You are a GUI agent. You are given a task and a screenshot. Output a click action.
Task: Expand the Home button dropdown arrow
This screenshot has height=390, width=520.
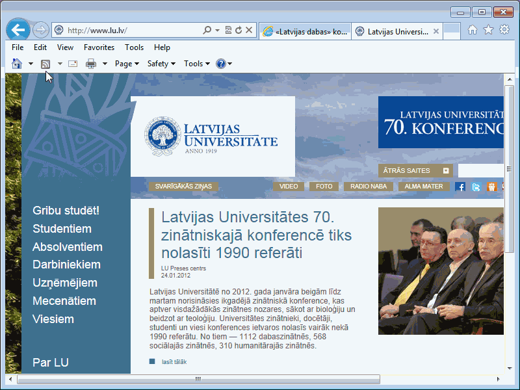(31, 63)
